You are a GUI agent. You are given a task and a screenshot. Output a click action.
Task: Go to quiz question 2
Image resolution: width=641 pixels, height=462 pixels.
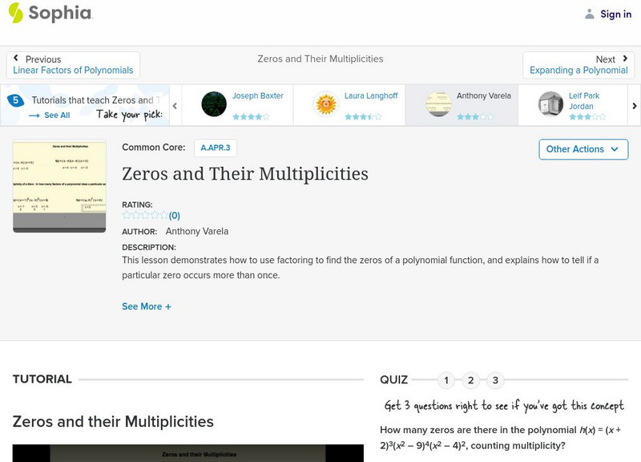471,380
